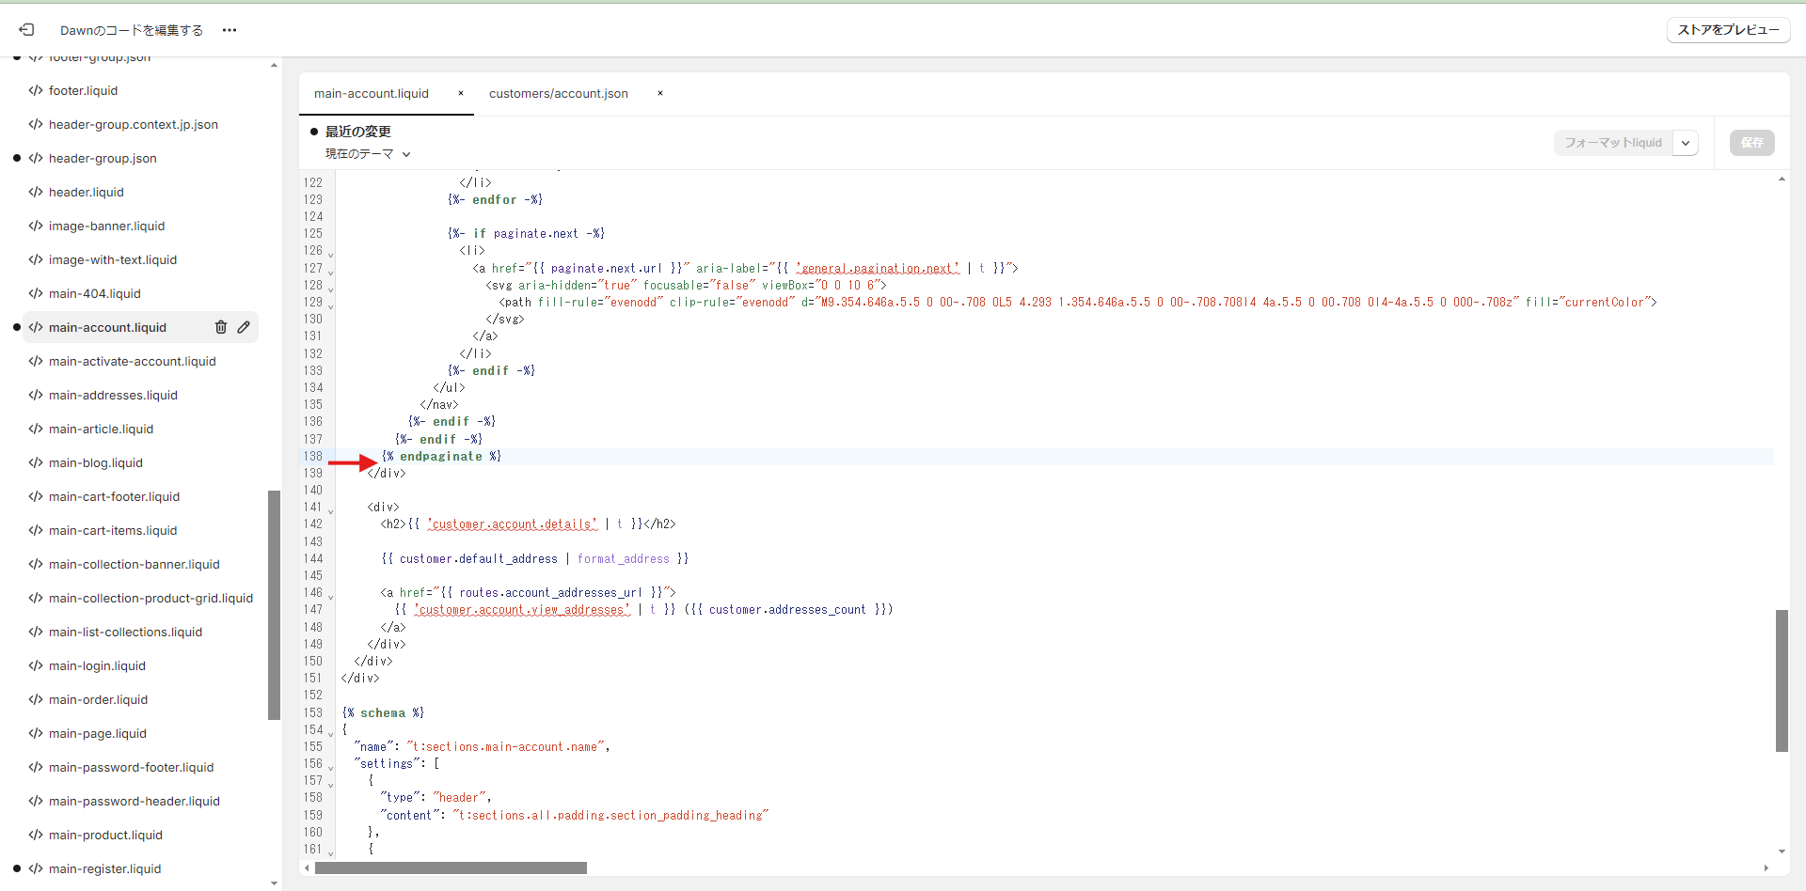Image resolution: width=1806 pixels, height=891 pixels.
Task: Select main-account.liquid in sidebar
Action: pyautogui.click(x=107, y=327)
